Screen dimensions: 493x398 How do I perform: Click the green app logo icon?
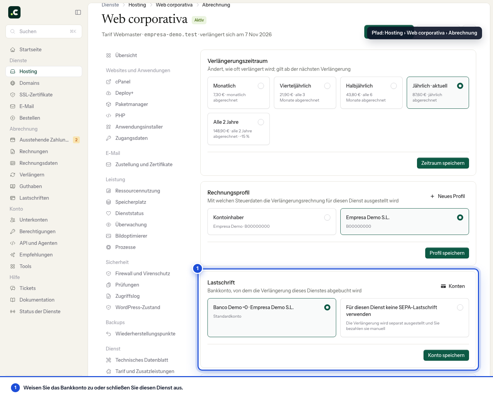tap(14, 12)
